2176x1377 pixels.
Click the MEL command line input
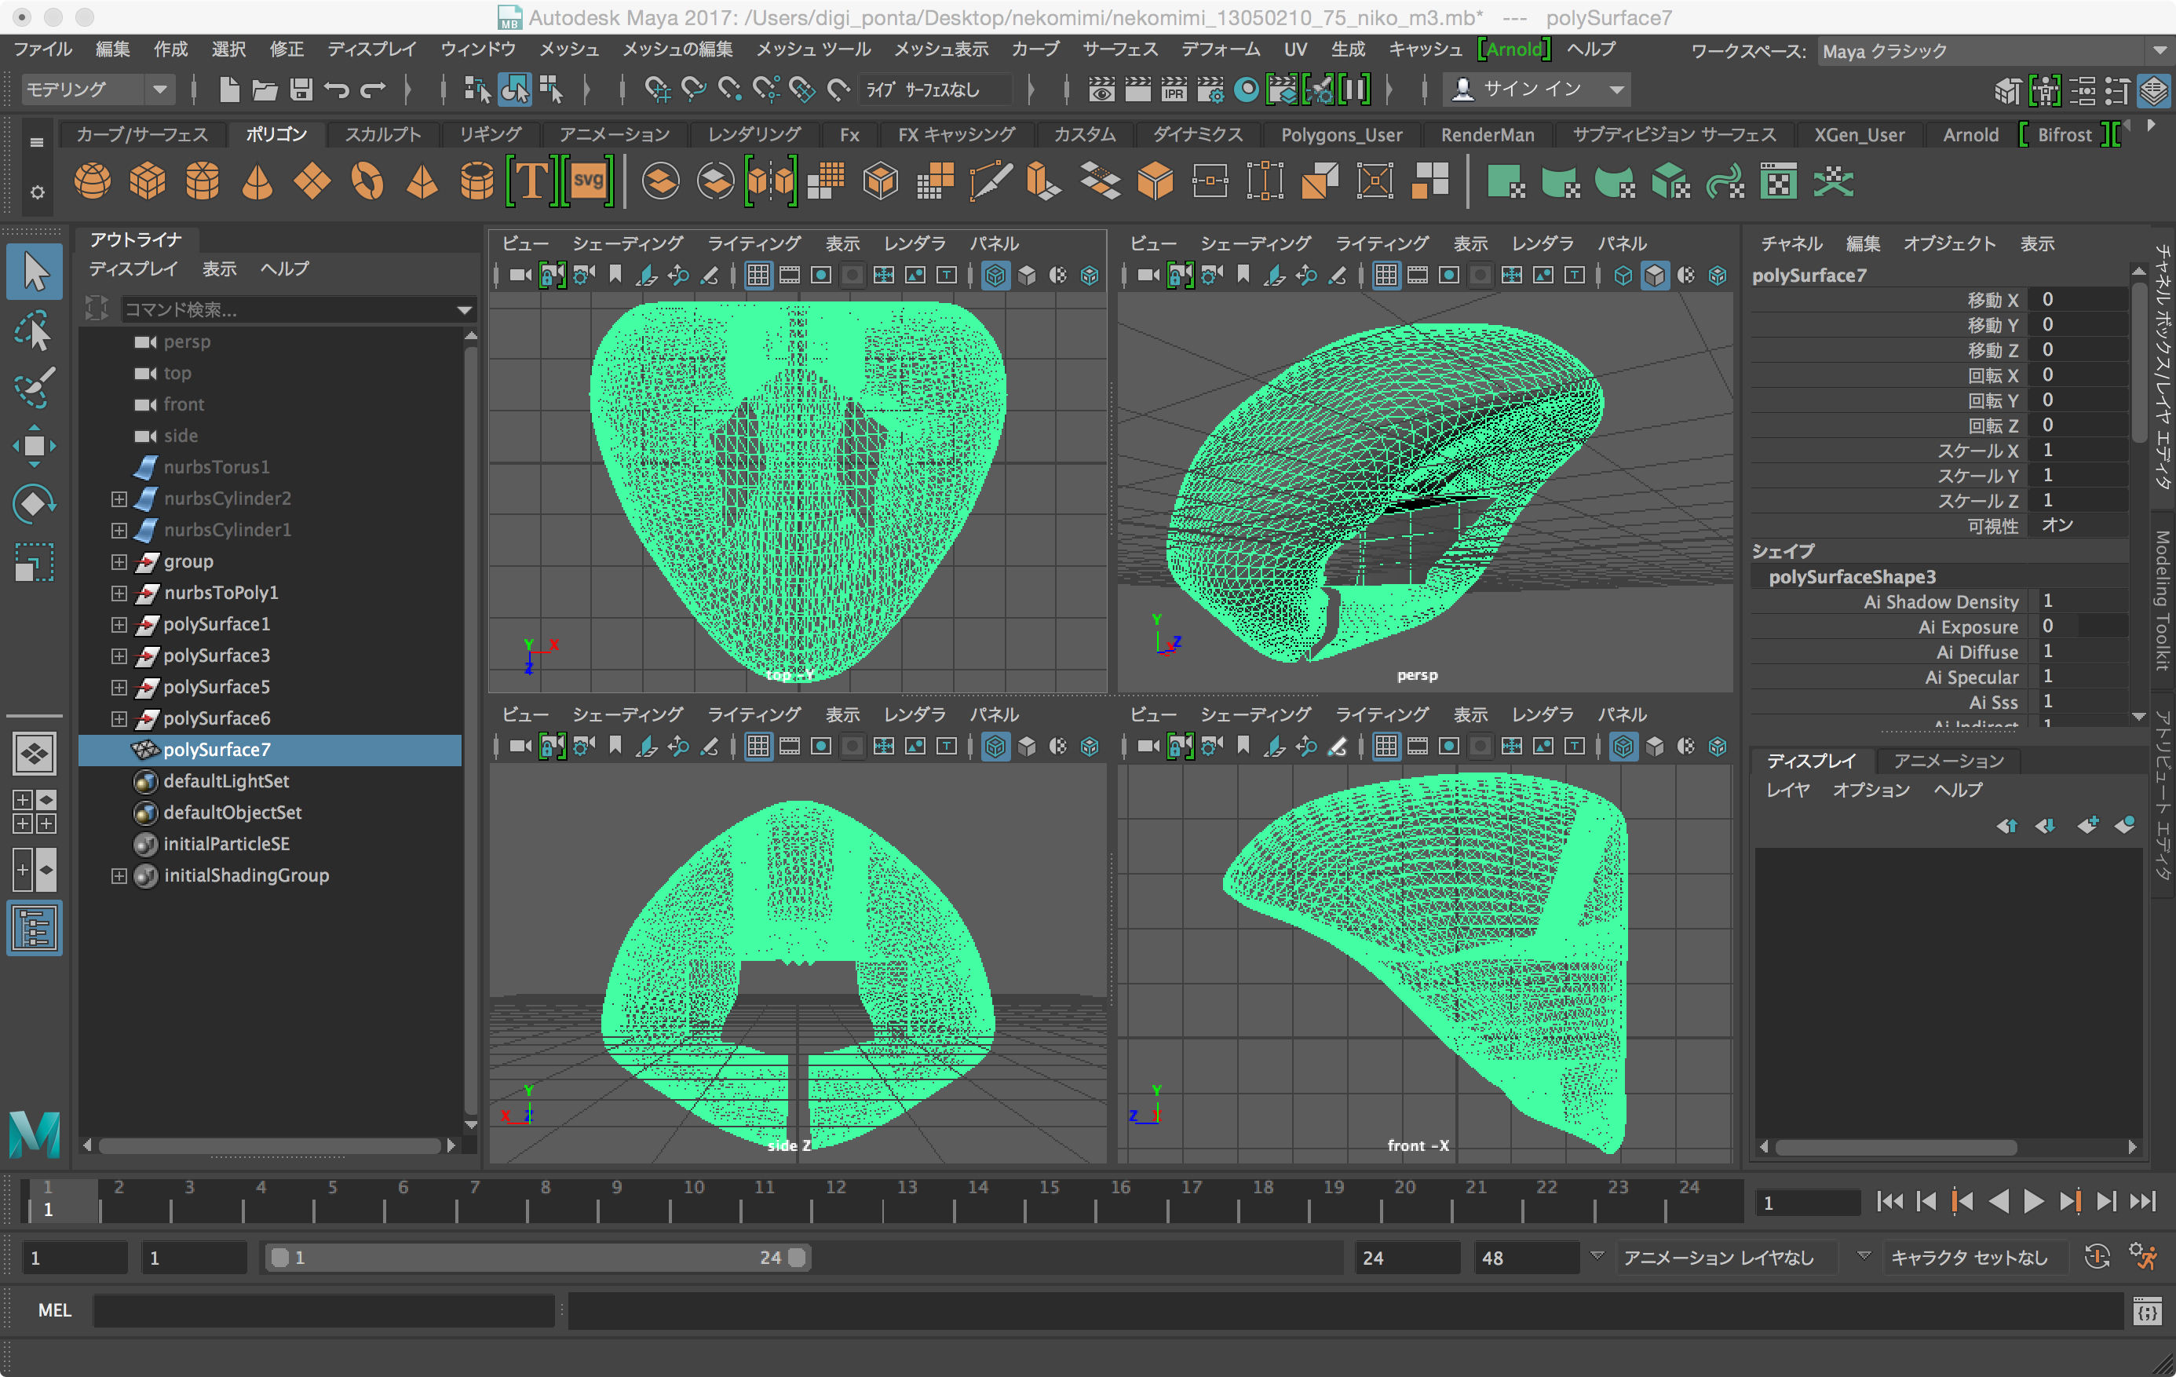coord(323,1310)
